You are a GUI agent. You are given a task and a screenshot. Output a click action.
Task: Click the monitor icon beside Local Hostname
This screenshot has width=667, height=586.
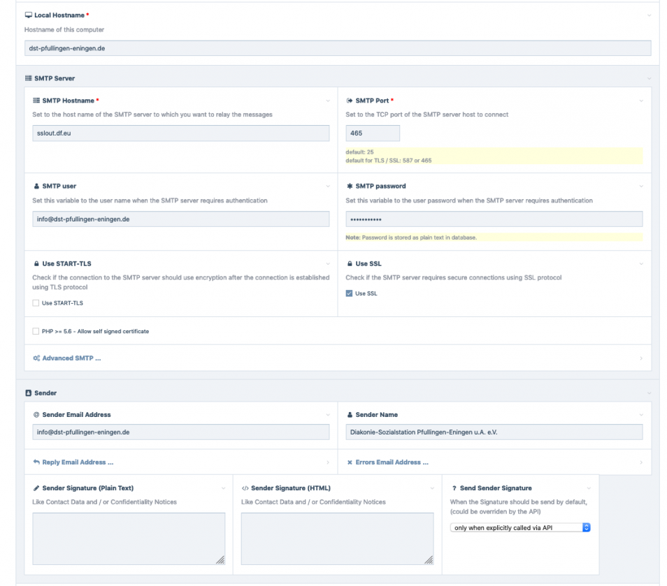[29, 15]
